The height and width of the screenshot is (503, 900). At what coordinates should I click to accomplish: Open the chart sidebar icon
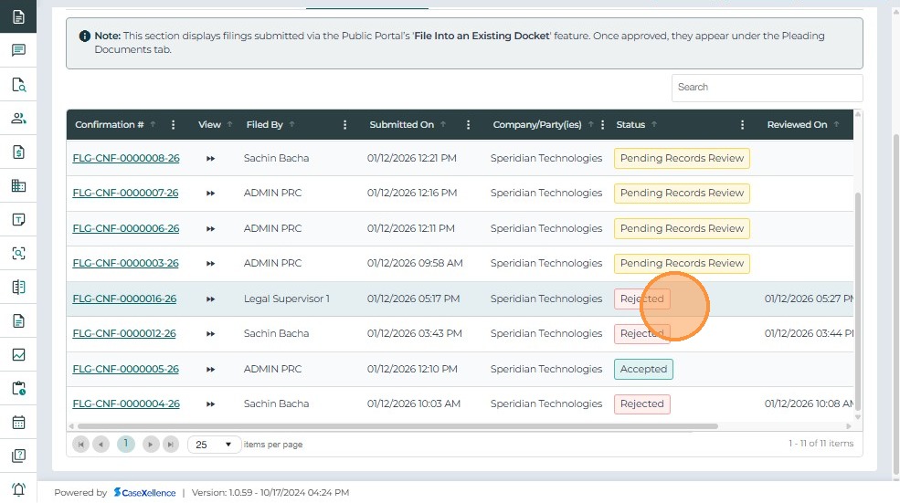[x=18, y=354]
